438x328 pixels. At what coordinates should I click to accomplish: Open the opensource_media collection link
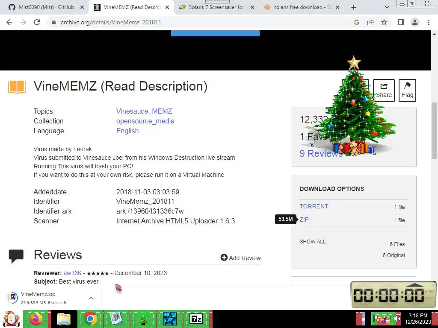pos(145,121)
